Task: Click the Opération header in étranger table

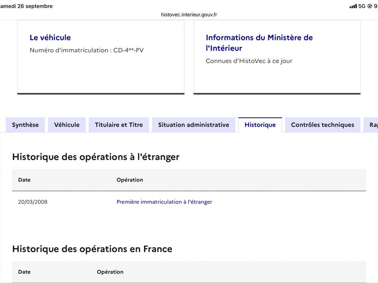Action: coord(129,180)
